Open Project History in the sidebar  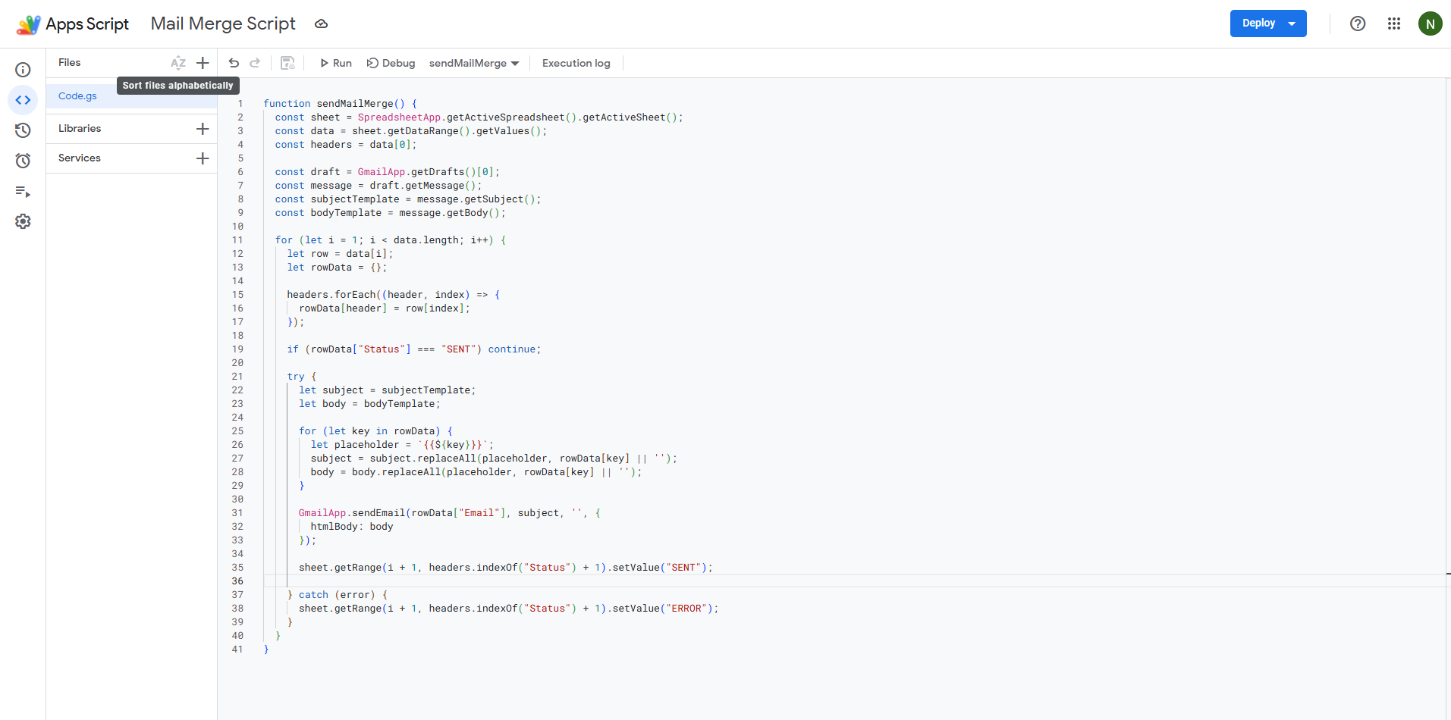tap(23, 130)
